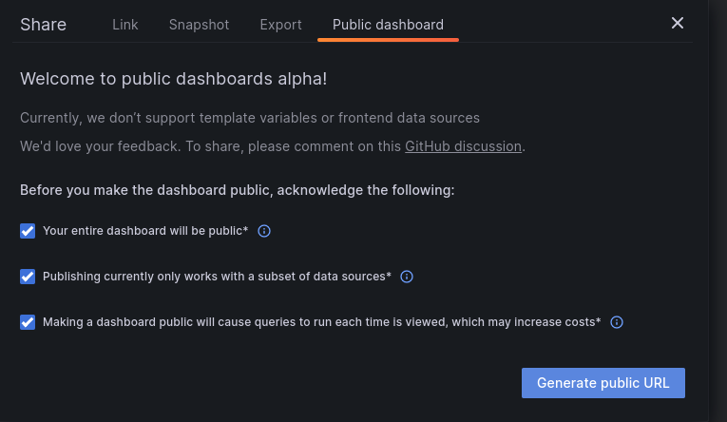Click the Share dialog title
727x422 pixels.
point(43,25)
